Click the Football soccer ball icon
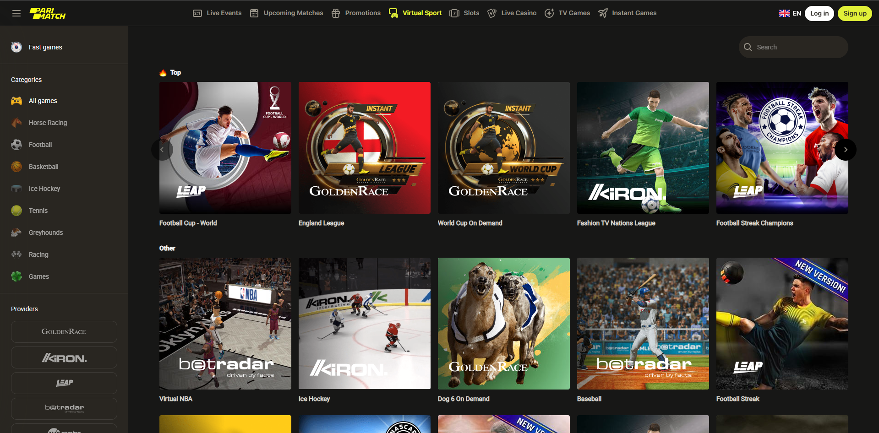 [16, 145]
